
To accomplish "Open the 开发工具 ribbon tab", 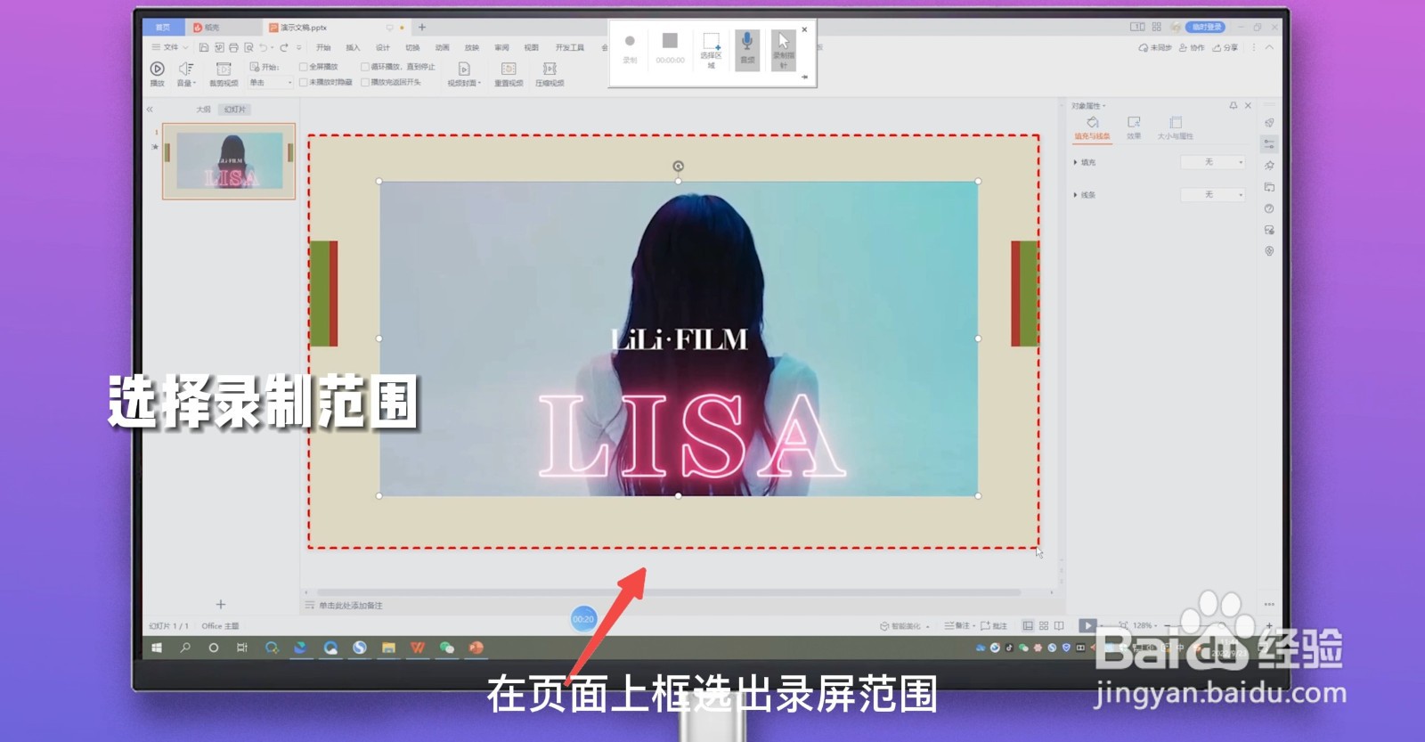I will click(570, 47).
